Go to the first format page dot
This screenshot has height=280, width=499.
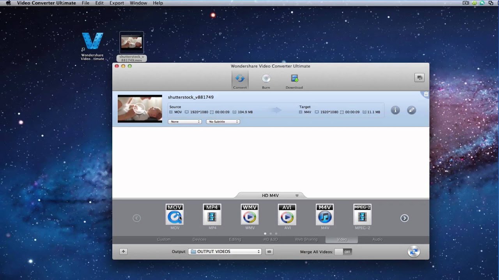coord(265,234)
